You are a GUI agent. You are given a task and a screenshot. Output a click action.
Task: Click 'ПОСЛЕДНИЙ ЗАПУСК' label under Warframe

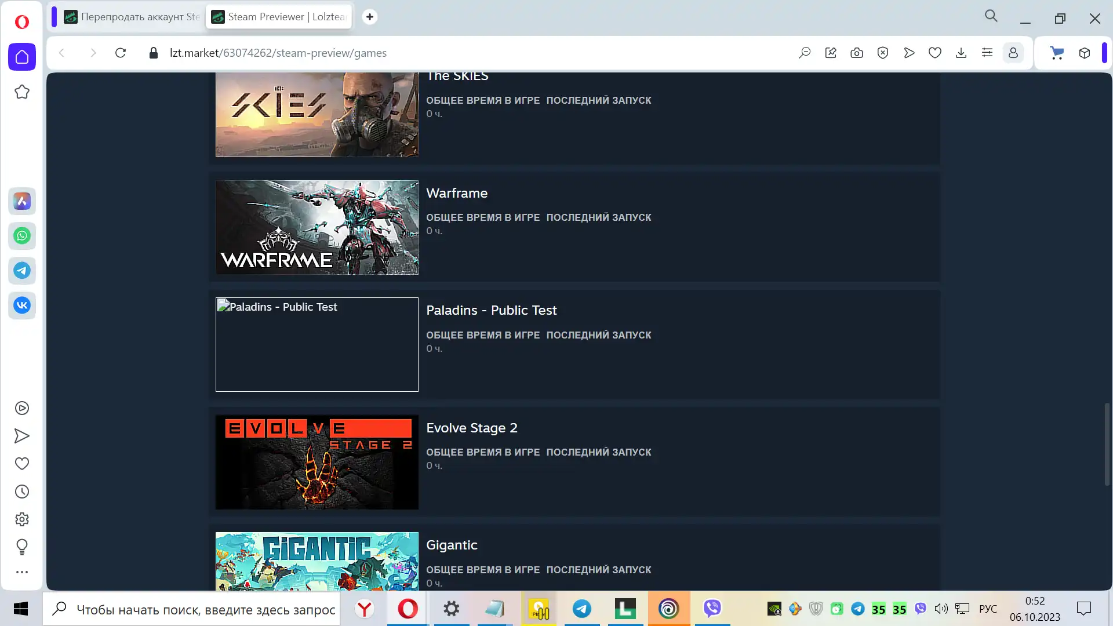click(x=599, y=217)
